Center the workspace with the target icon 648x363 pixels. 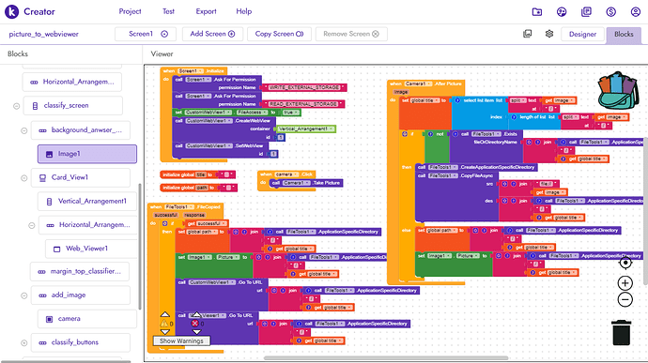(x=625, y=263)
